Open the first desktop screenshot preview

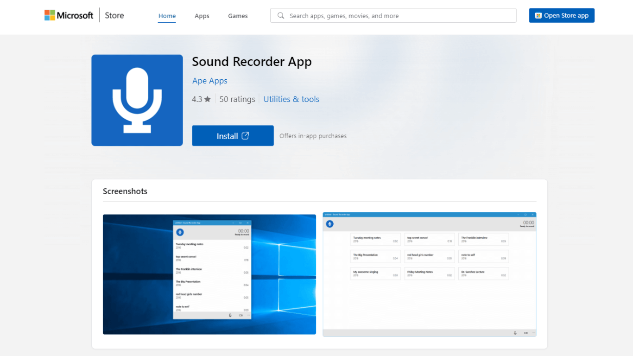(209, 274)
